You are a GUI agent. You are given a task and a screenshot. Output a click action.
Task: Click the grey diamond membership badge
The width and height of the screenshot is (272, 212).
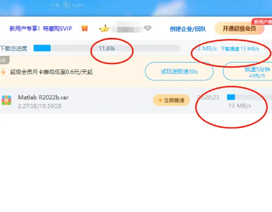click(147, 28)
